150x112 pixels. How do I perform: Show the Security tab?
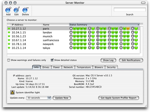[111, 67]
